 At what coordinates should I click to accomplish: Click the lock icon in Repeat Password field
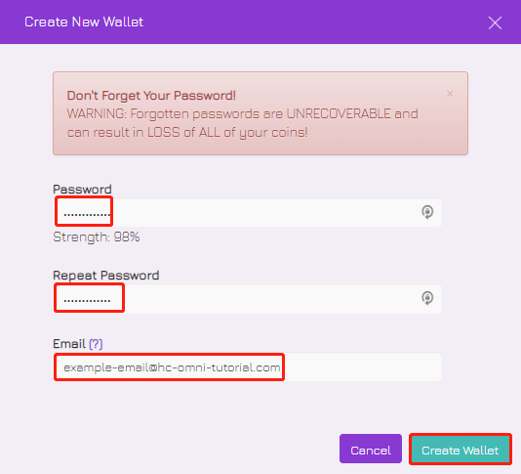(427, 298)
